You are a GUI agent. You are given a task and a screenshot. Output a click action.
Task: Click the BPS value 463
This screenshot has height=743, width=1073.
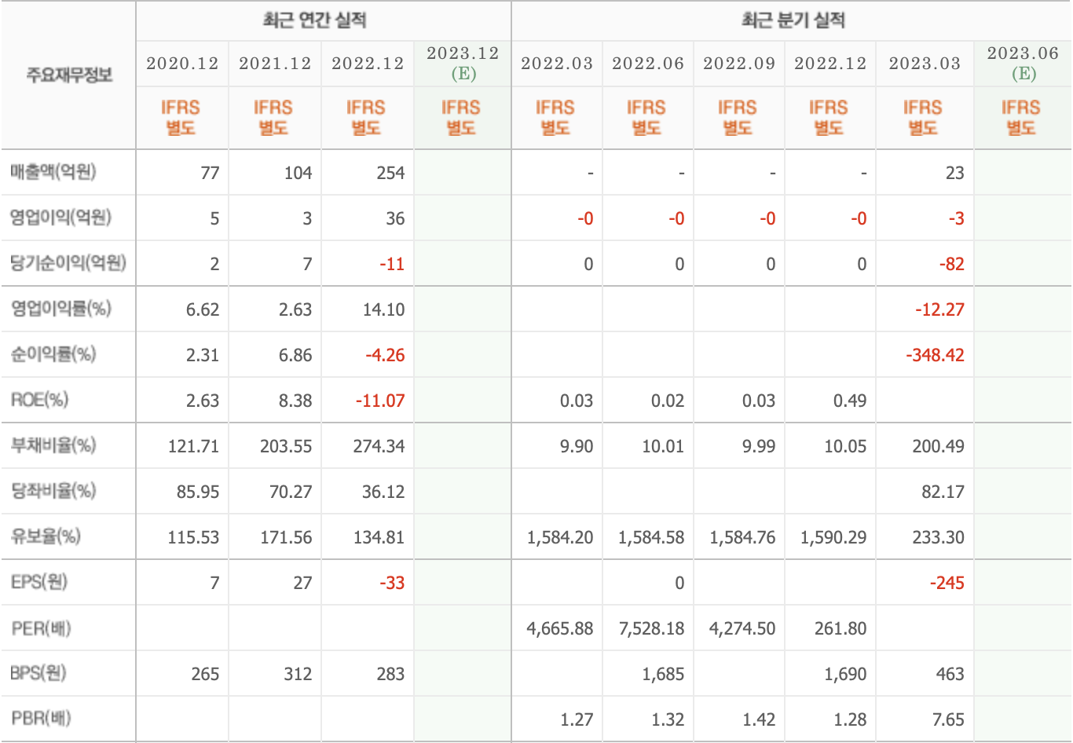point(950,674)
